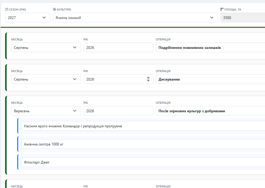This screenshot has width=265, height=188.
Task: Click year field in the Посів зернових row
Action: click(x=118, y=111)
